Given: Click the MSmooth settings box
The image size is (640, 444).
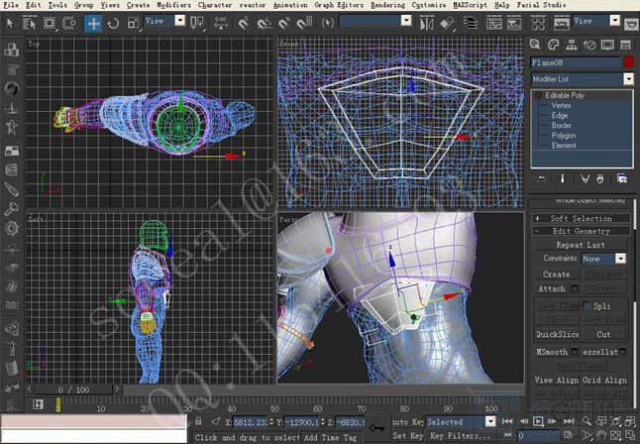Looking at the screenshot, I should click(574, 351).
